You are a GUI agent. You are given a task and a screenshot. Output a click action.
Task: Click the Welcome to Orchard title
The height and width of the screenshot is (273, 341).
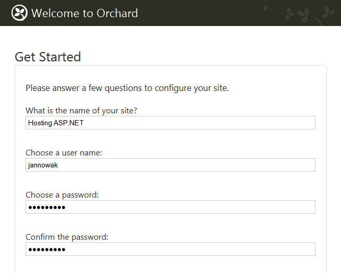(x=84, y=13)
